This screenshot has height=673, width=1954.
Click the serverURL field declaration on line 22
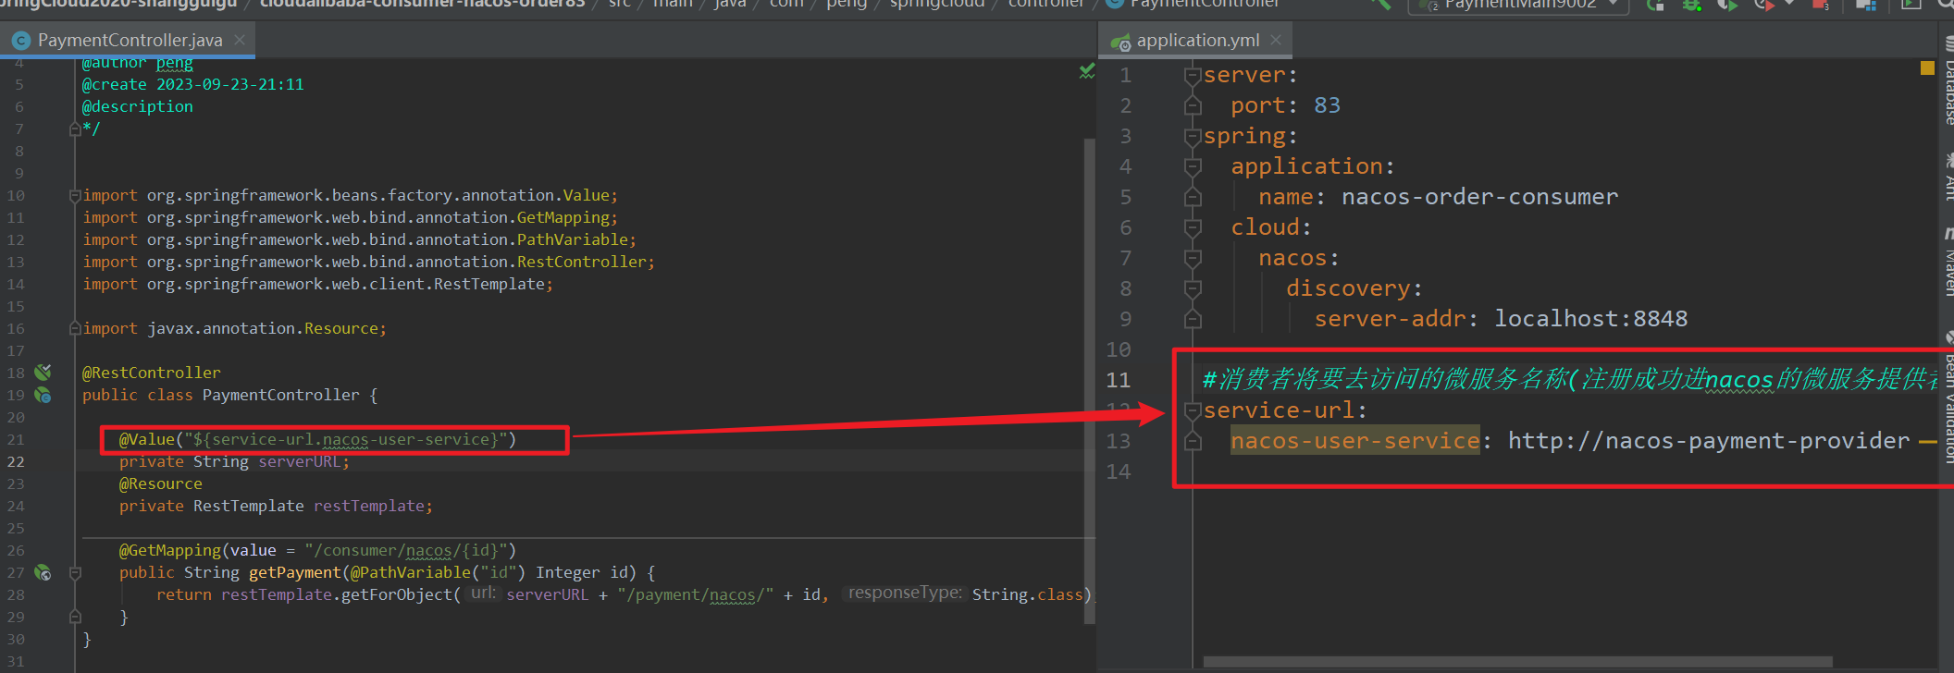234,461
